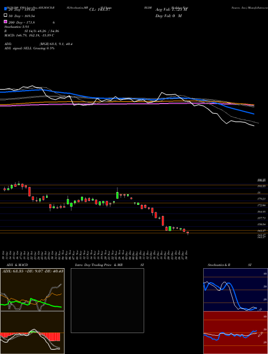Click the 164.88 price axis label
Screen dimensions: 268x354
click(262, 212)
